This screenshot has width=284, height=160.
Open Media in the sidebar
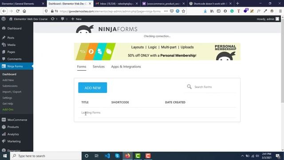(11, 44)
